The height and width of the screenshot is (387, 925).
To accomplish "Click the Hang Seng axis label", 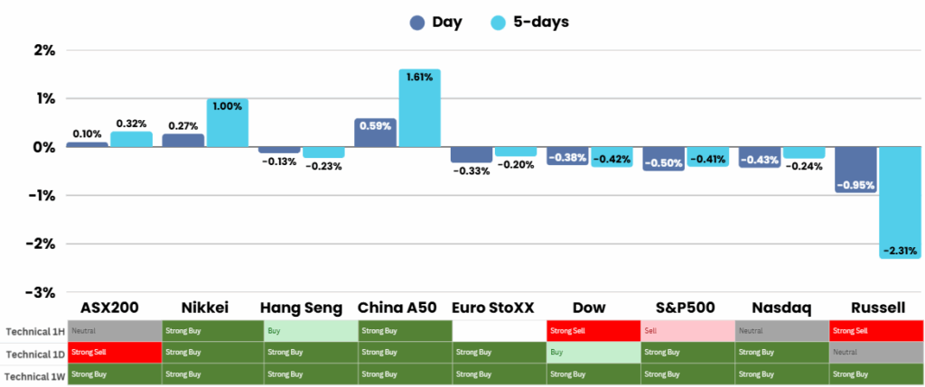I will [x=301, y=308].
